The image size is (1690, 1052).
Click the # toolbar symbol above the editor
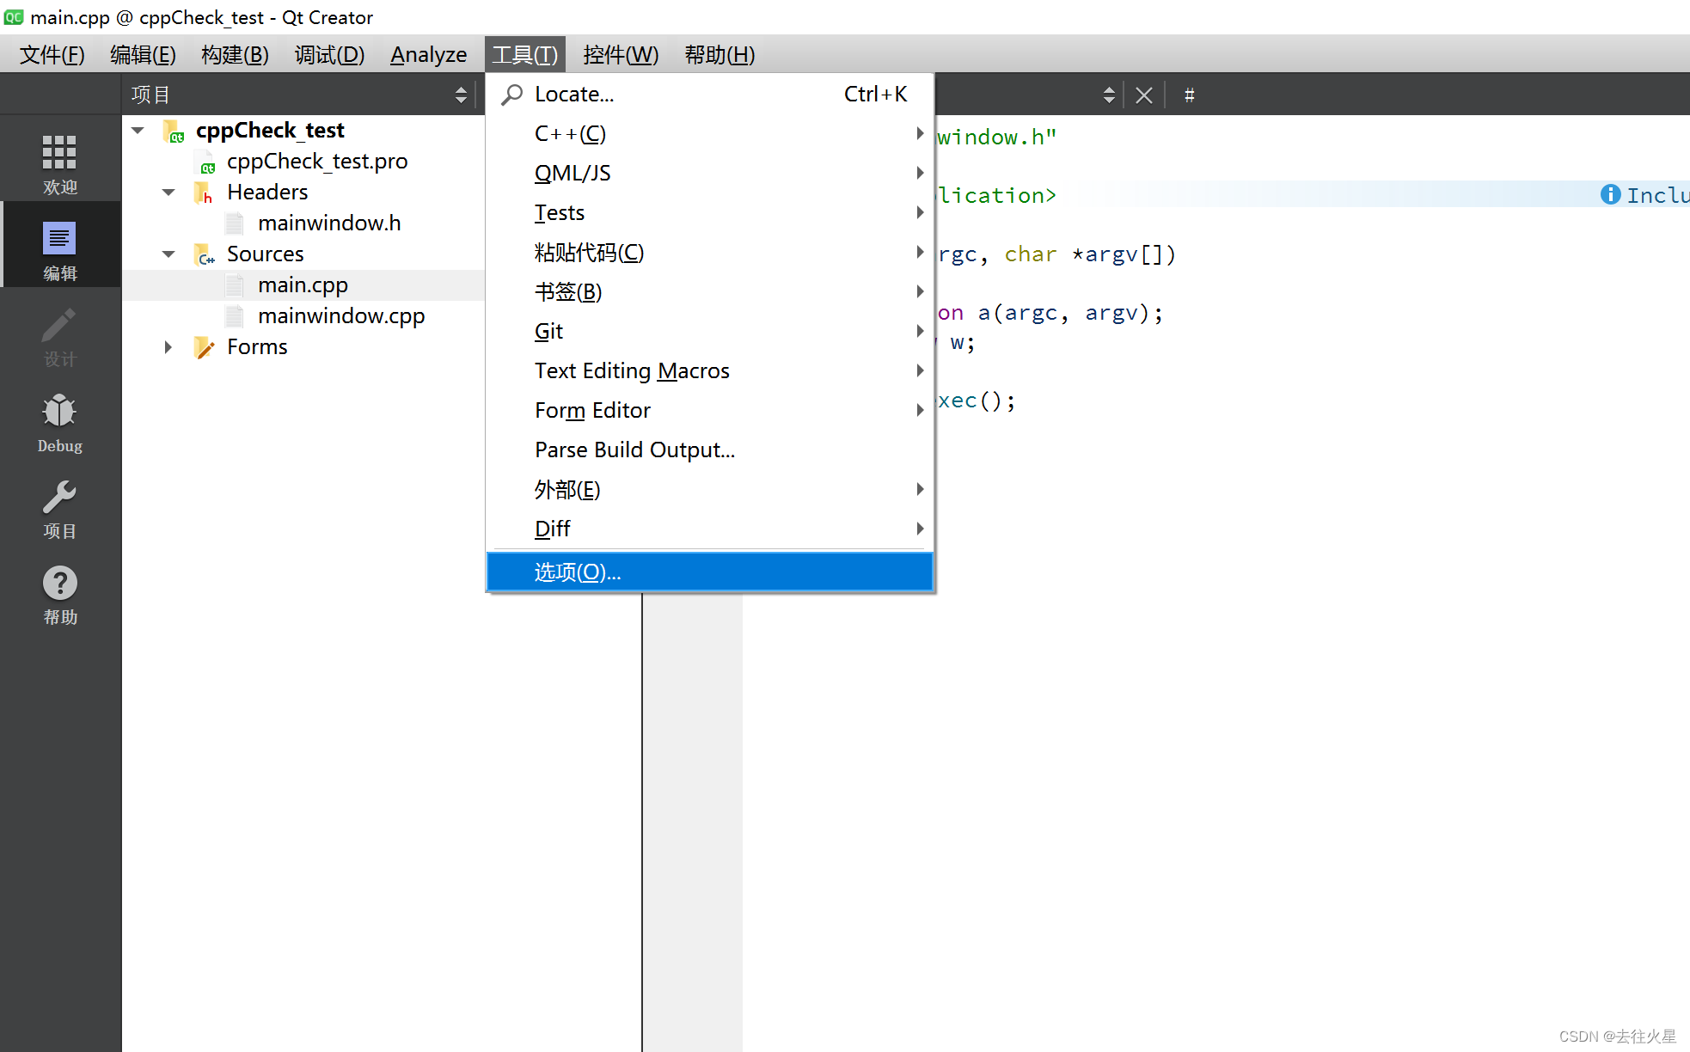[x=1189, y=95]
